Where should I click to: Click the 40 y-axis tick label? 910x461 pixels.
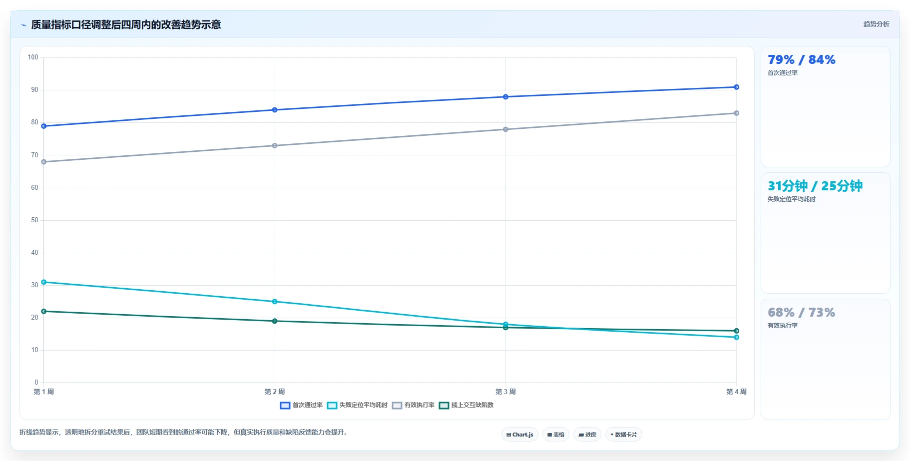coord(34,253)
